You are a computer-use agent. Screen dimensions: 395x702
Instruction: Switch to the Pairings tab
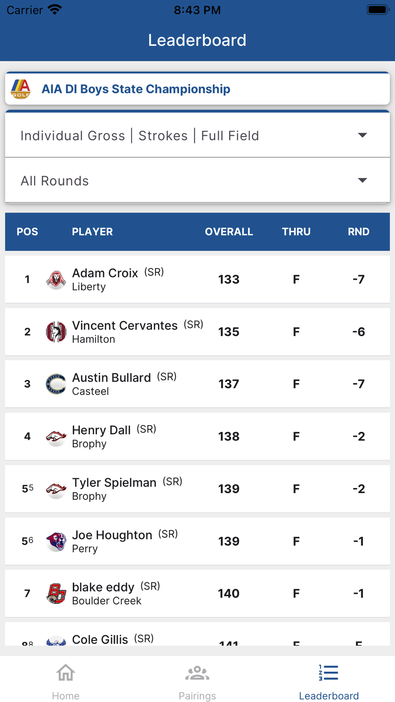tap(197, 682)
